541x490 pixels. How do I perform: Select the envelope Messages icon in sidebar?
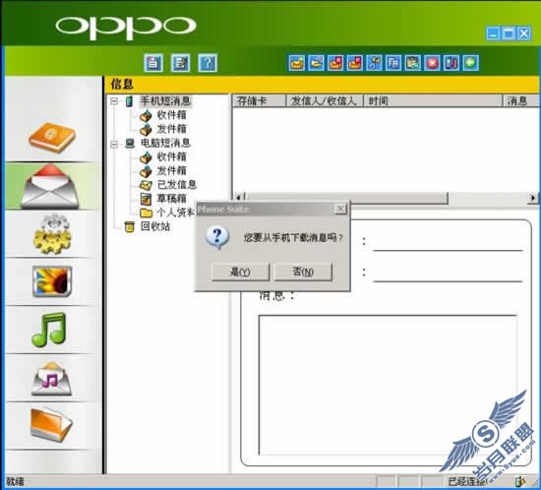[x=50, y=187]
